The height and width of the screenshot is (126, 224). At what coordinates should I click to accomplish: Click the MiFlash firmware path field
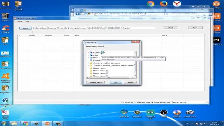[94, 28]
